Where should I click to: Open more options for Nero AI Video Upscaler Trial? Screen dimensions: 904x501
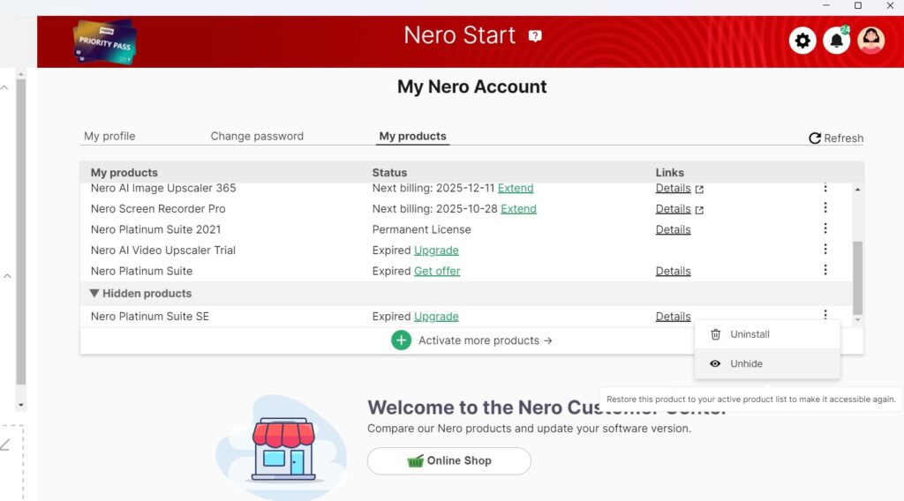click(x=825, y=250)
